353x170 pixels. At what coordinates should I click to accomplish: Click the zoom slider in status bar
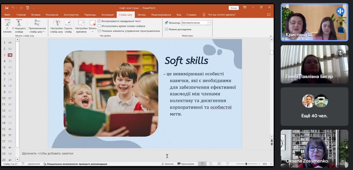click(x=247, y=164)
